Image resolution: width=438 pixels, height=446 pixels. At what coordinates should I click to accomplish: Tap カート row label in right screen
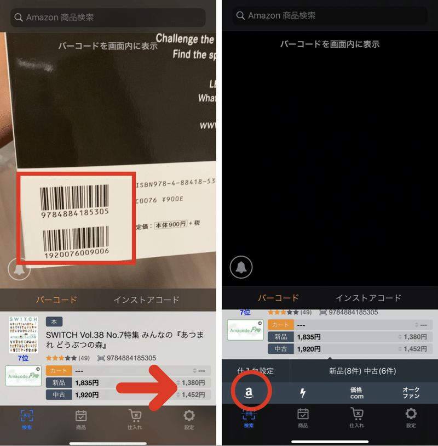[281, 325]
